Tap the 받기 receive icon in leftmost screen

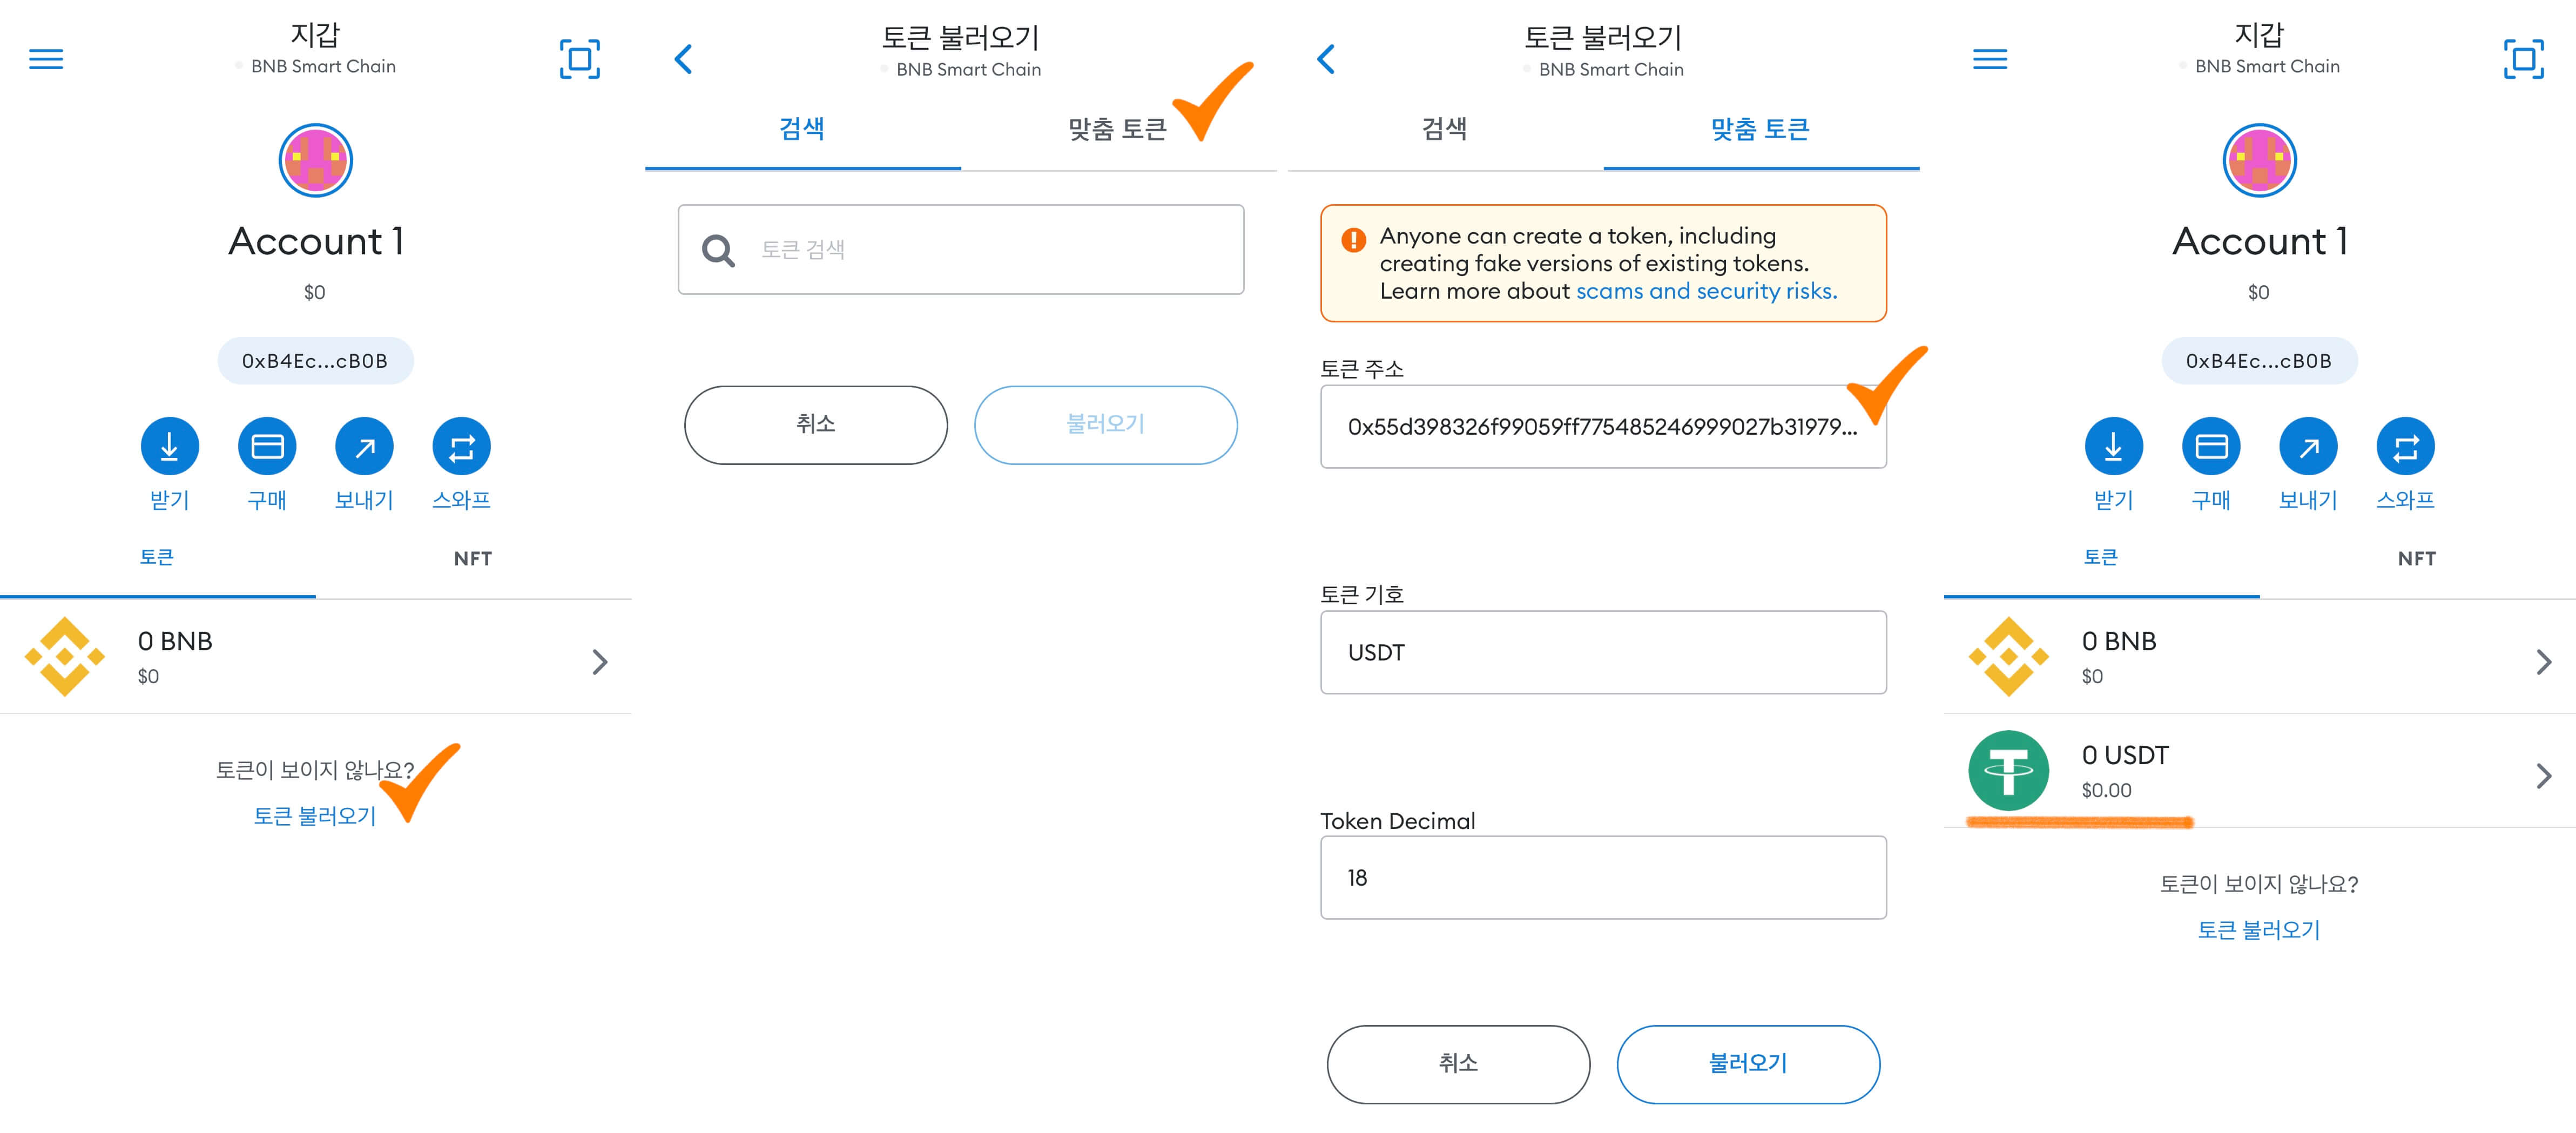pos(169,446)
